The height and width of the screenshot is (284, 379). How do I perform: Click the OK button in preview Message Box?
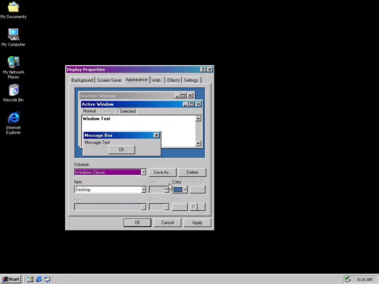pyautogui.click(x=121, y=150)
